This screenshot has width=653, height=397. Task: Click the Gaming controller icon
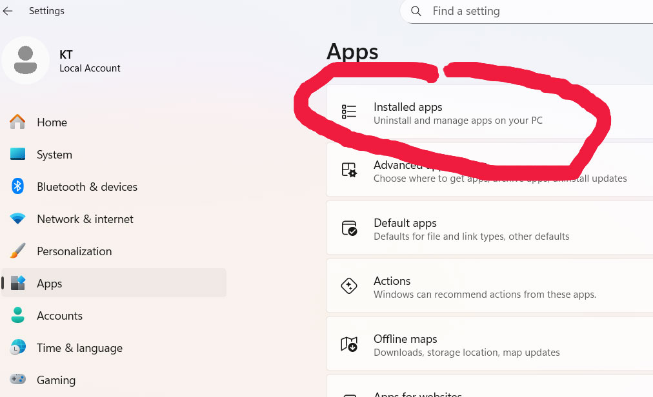click(x=17, y=380)
